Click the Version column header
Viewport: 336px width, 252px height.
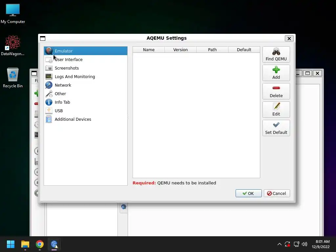pos(180,50)
